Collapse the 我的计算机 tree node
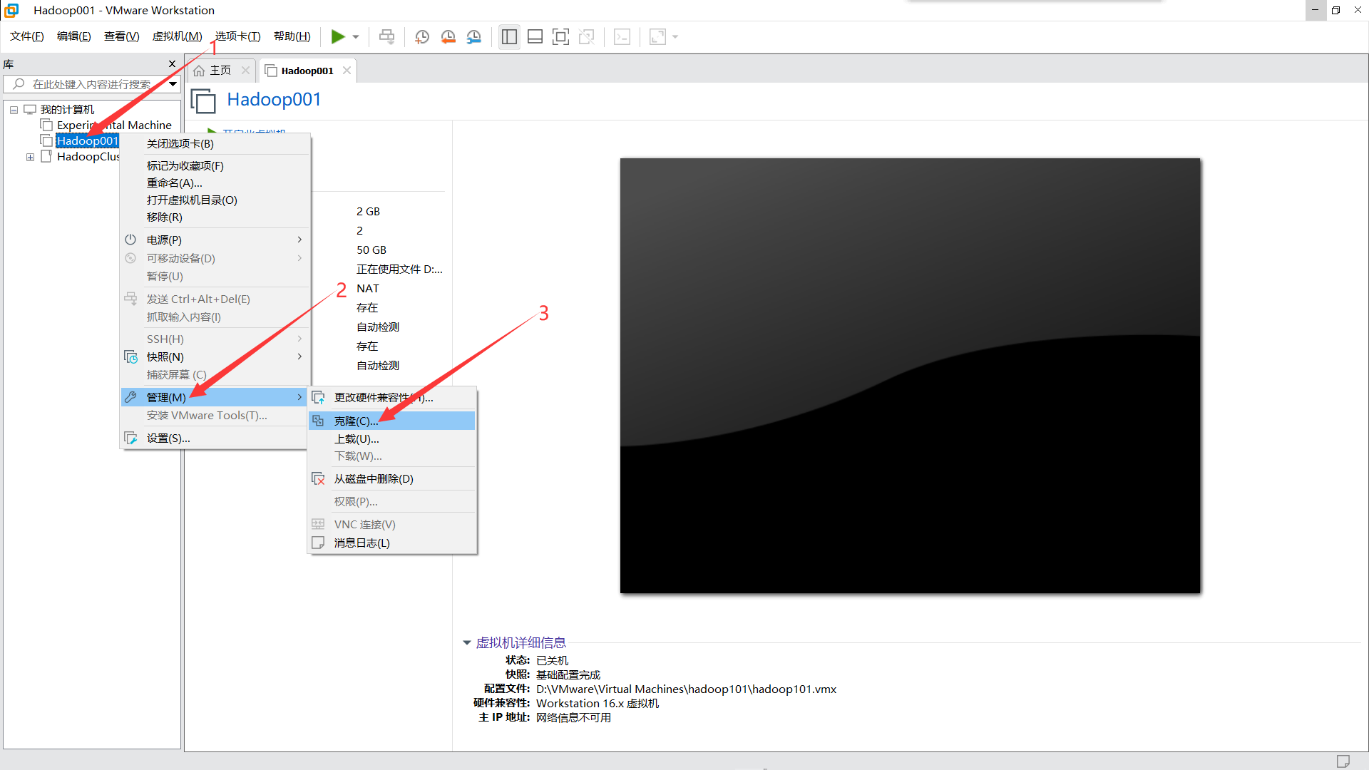Viewport: 1369px width, 770px height. point(14,110)
